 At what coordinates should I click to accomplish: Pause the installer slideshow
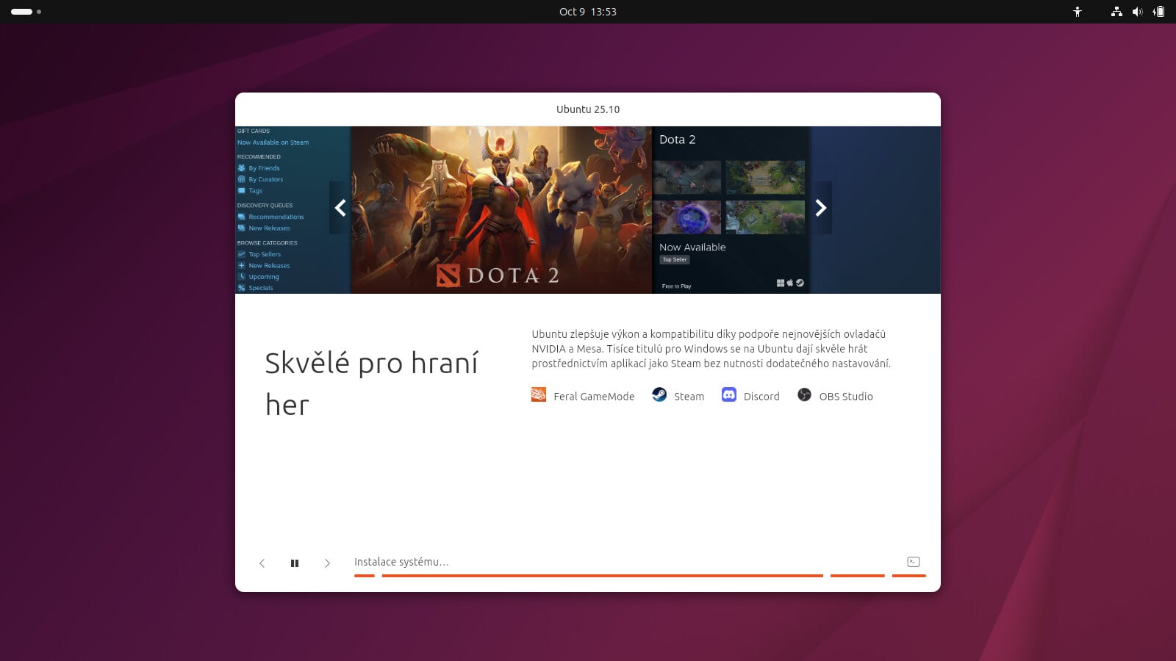[x=295, y=563]
